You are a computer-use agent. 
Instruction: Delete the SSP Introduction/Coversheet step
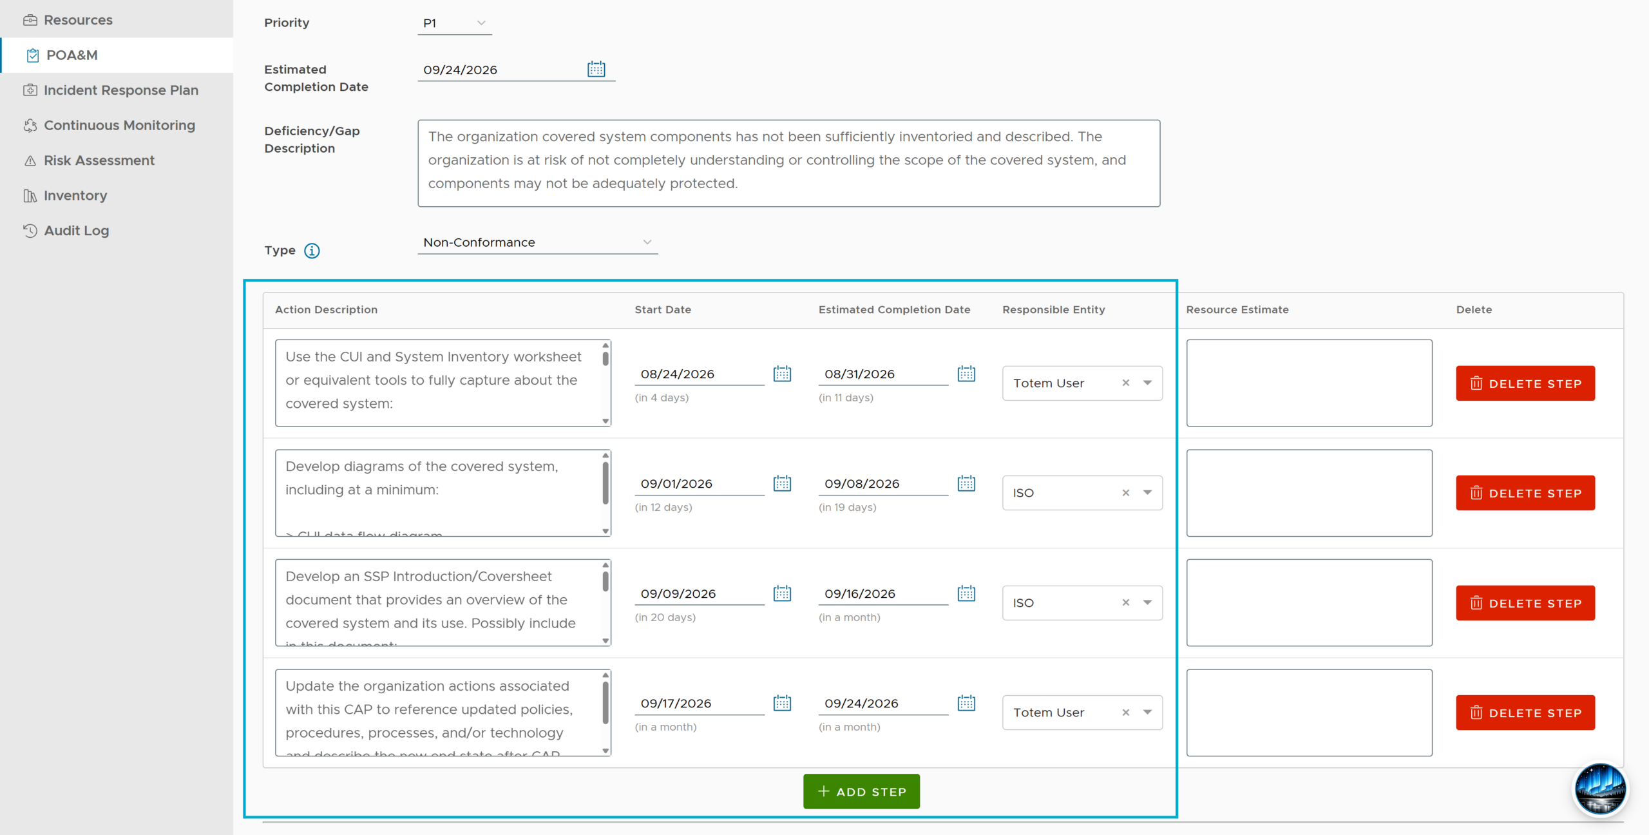click(1525, 603)
